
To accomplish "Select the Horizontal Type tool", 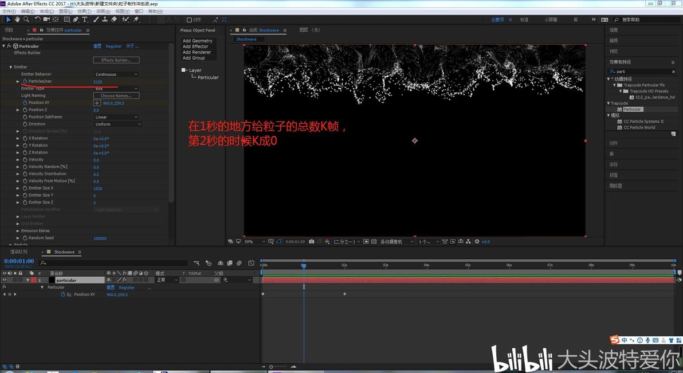I will pos(84,19).
